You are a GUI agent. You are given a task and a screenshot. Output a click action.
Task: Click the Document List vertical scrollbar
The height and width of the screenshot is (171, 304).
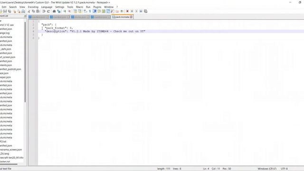[x=25, y=62]
